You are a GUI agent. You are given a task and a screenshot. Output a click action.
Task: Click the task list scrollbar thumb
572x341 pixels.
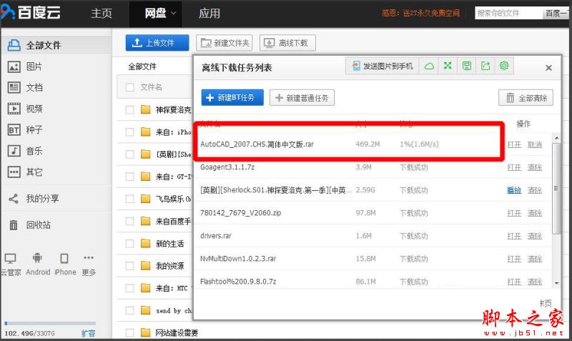[x=556, y=188]
